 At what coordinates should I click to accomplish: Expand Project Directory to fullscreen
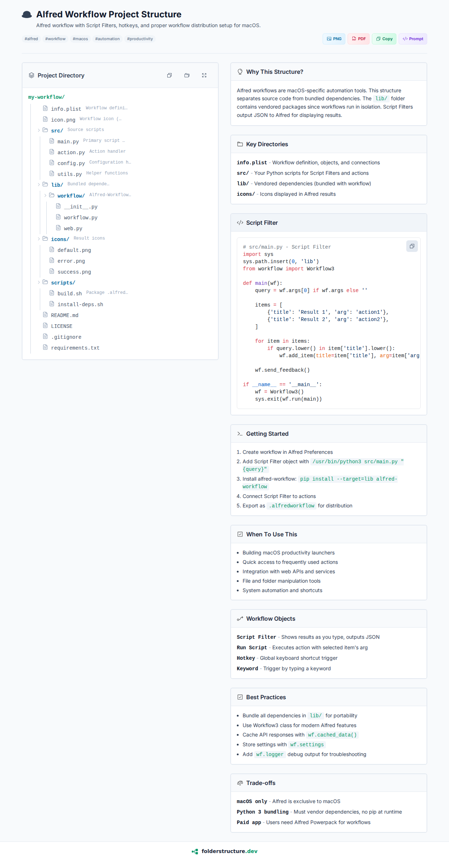click(x=204, y=75)
